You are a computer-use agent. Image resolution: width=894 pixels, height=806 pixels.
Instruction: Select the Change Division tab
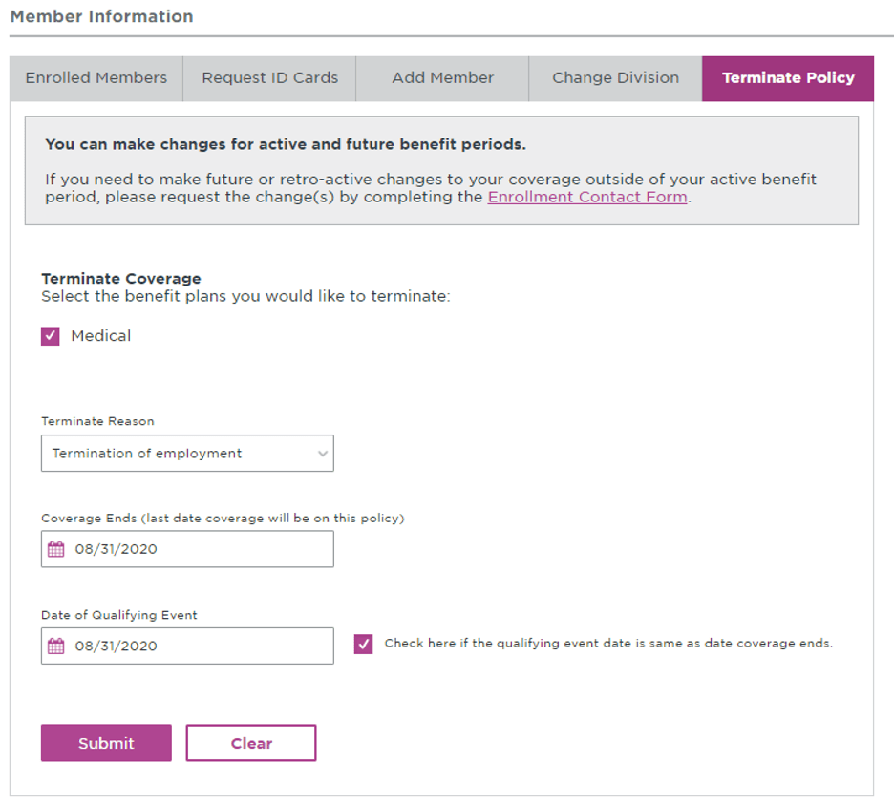coord(616,78)
